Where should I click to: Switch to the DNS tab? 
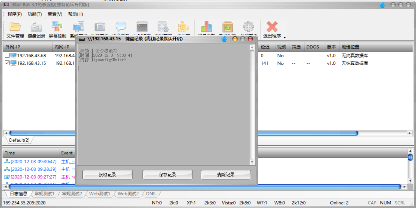point(151,193)
